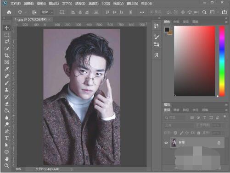Click the share button in the options bar
The image size is (230, 173).
(x=224, y=12)
